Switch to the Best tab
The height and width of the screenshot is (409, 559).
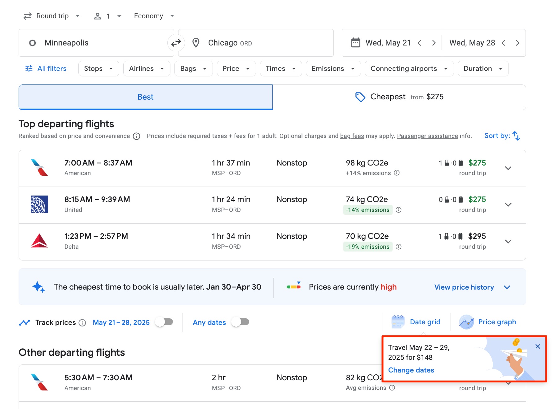point(145,97)
